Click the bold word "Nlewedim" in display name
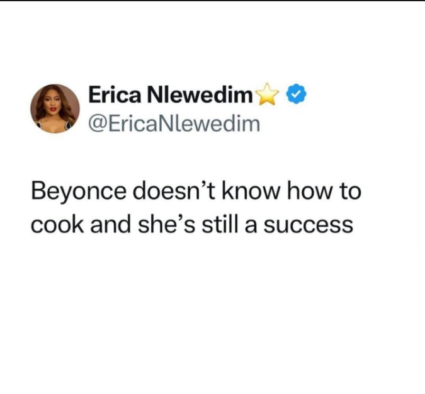Image resolution: width=425 pixels, height=394 pixels. [x=199, y=94]
